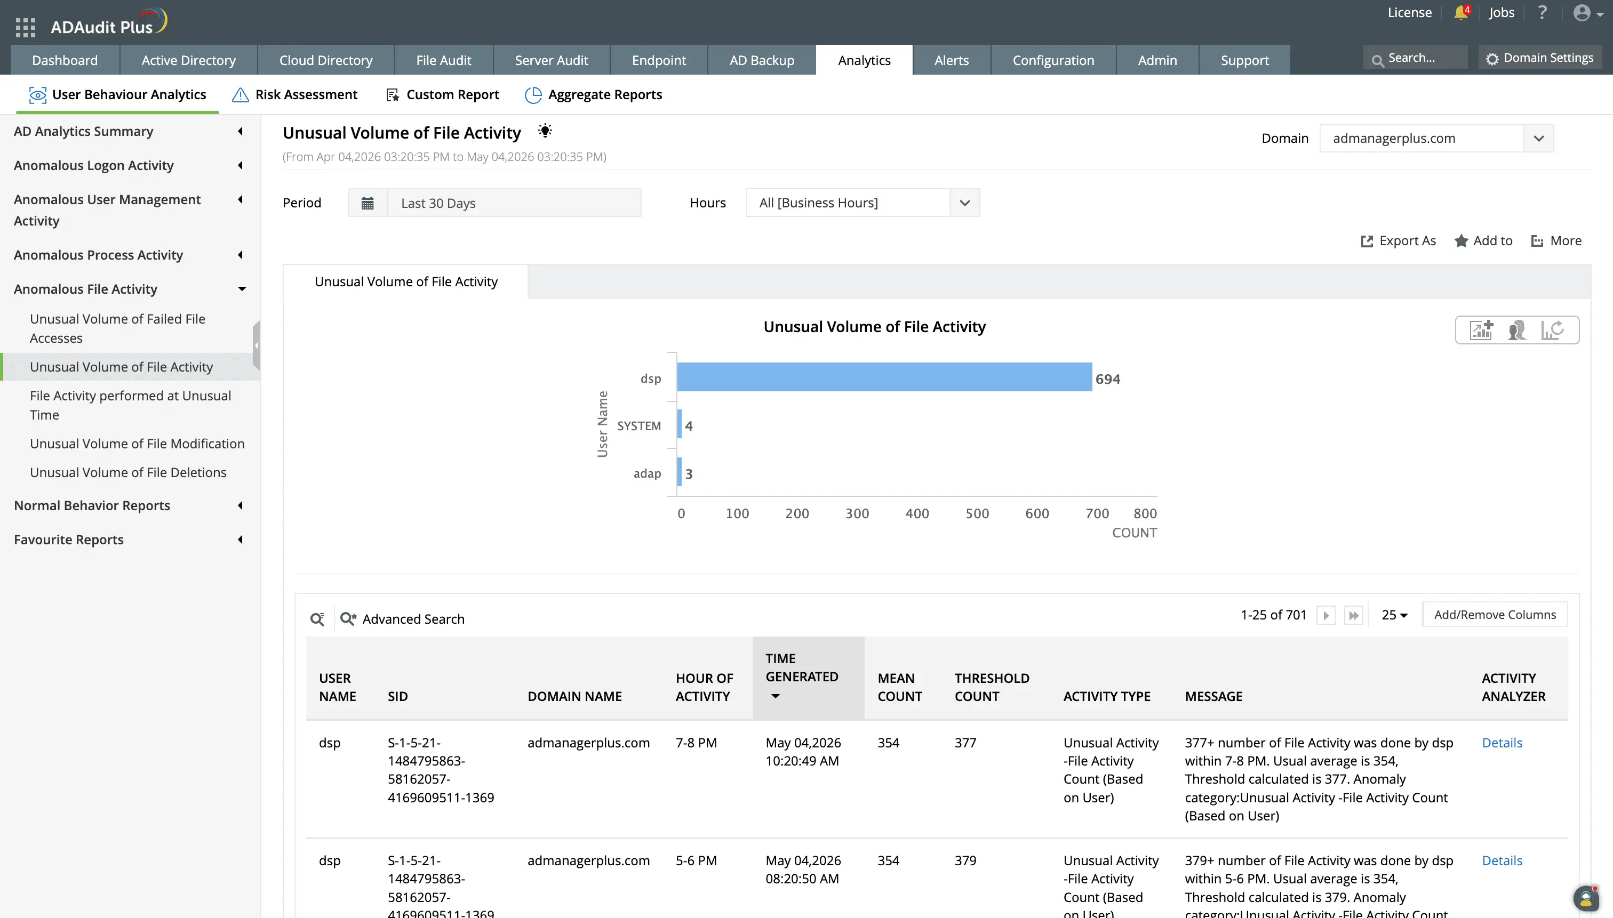Viewport: 1613px width, 918px height.
Task: Switch to the Configuration tab
Action: [1053, 60]
